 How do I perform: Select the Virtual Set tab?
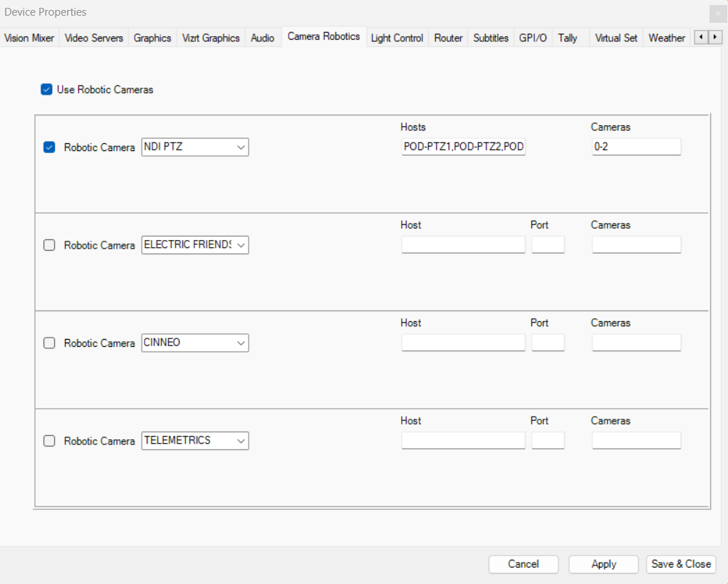tap(616, 38)
